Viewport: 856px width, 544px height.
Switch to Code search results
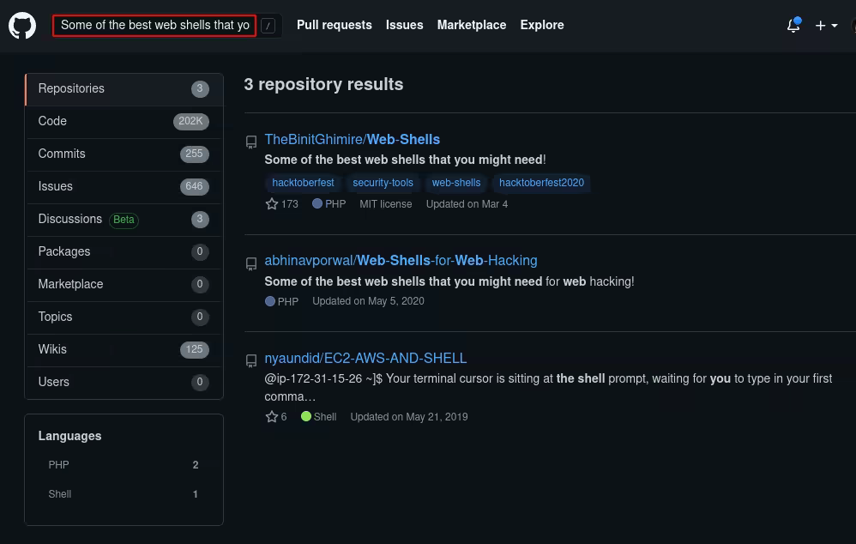point(52,121)
